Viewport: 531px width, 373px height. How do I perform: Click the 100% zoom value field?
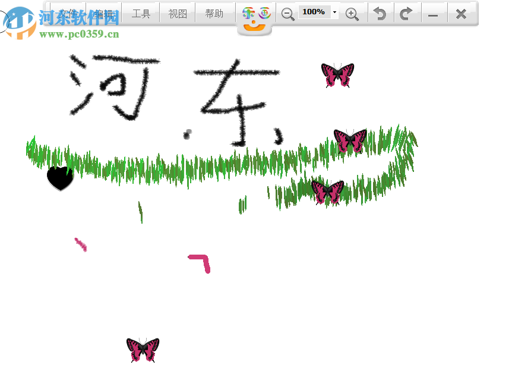coord(314,12)
